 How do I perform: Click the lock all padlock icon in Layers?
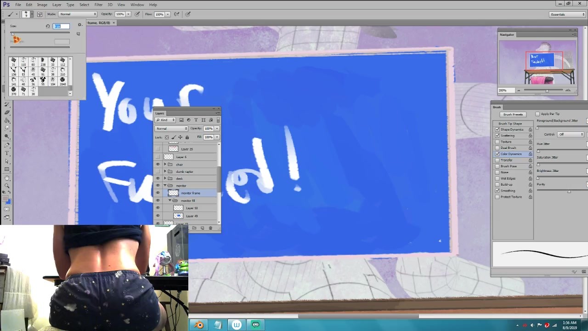pyautogui.click(x=187, y=137)
